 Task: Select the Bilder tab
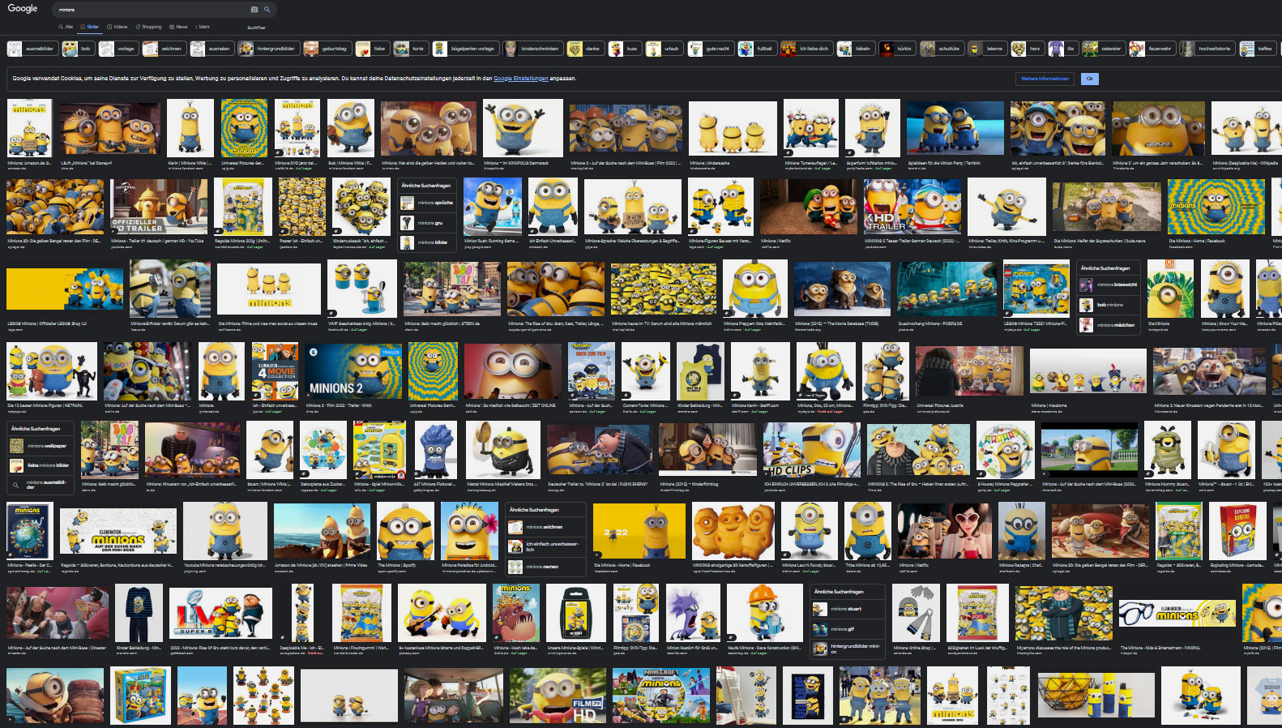[90, 27]
